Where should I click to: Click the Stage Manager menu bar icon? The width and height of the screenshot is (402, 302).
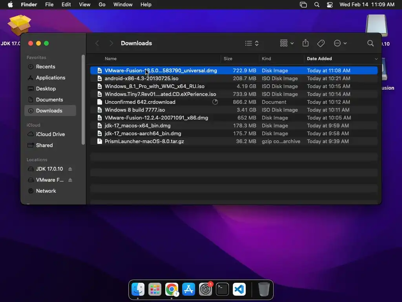pos(303,5)
